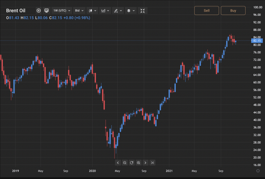The height and width of the screenshot is (179, 265).
Task: Open the chart monitor layout icon
Action: (47, 11)
